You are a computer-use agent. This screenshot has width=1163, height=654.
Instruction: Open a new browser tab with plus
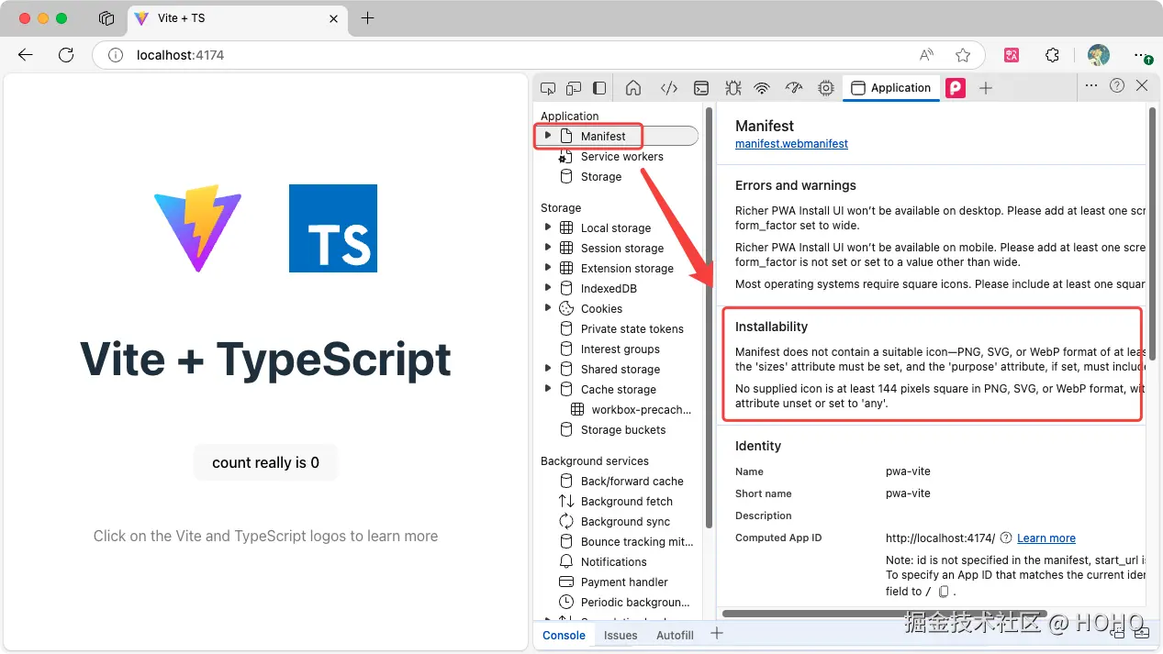point(367,18)
